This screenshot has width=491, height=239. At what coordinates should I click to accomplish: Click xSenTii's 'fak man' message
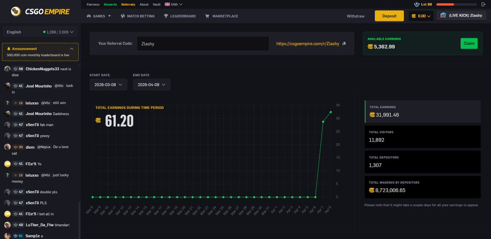(47, 125)
